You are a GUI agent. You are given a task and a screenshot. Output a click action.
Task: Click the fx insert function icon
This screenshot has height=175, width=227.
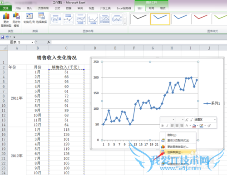[49, 42]
